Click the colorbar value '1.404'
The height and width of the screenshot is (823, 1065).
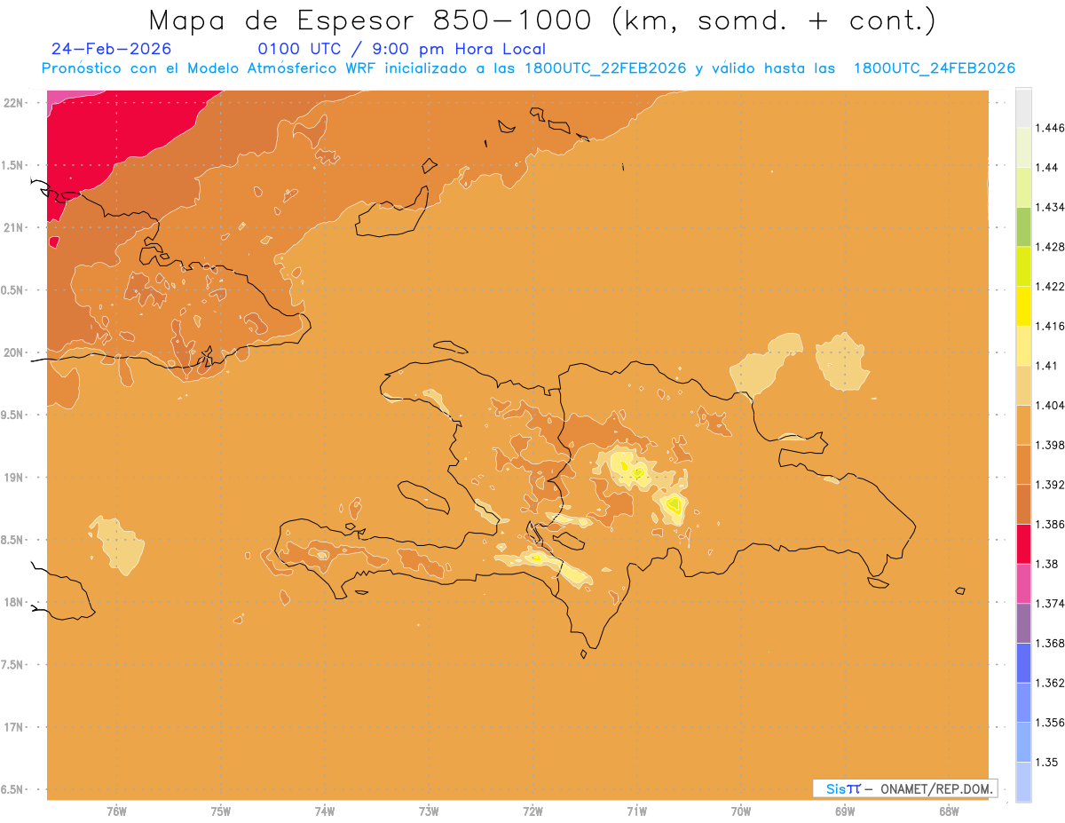coord(1051,405)
